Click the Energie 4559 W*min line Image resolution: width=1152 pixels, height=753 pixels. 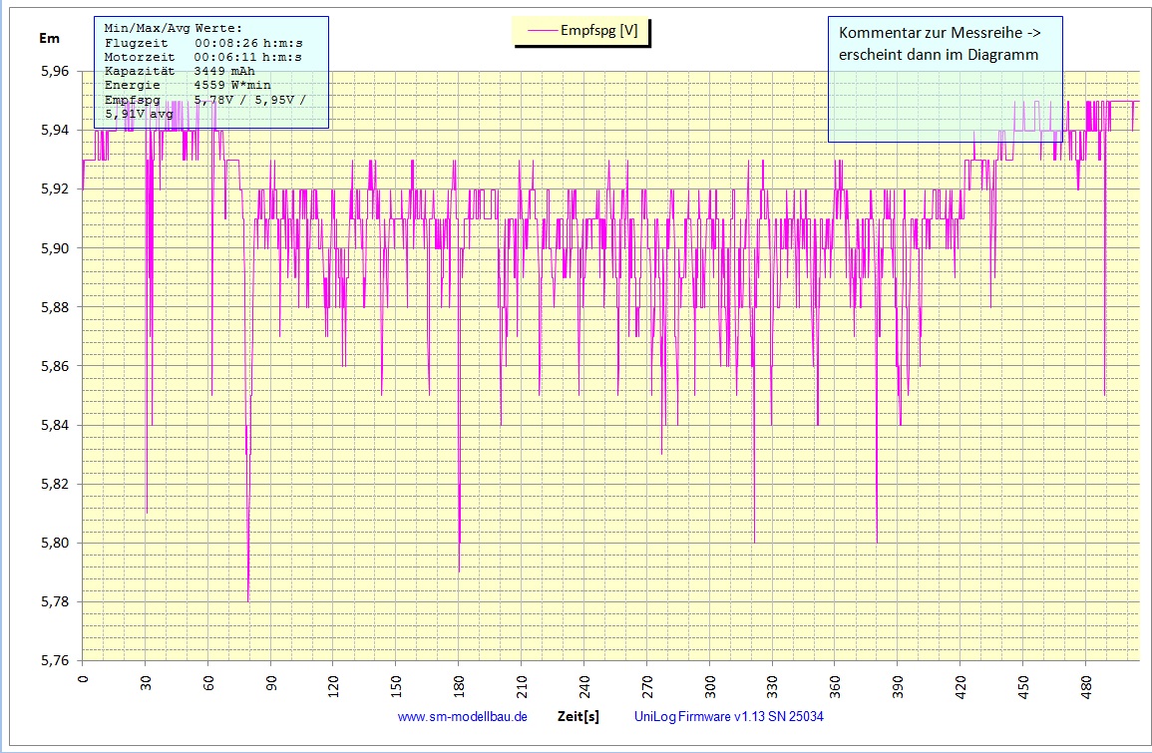[x=188, y=85]
